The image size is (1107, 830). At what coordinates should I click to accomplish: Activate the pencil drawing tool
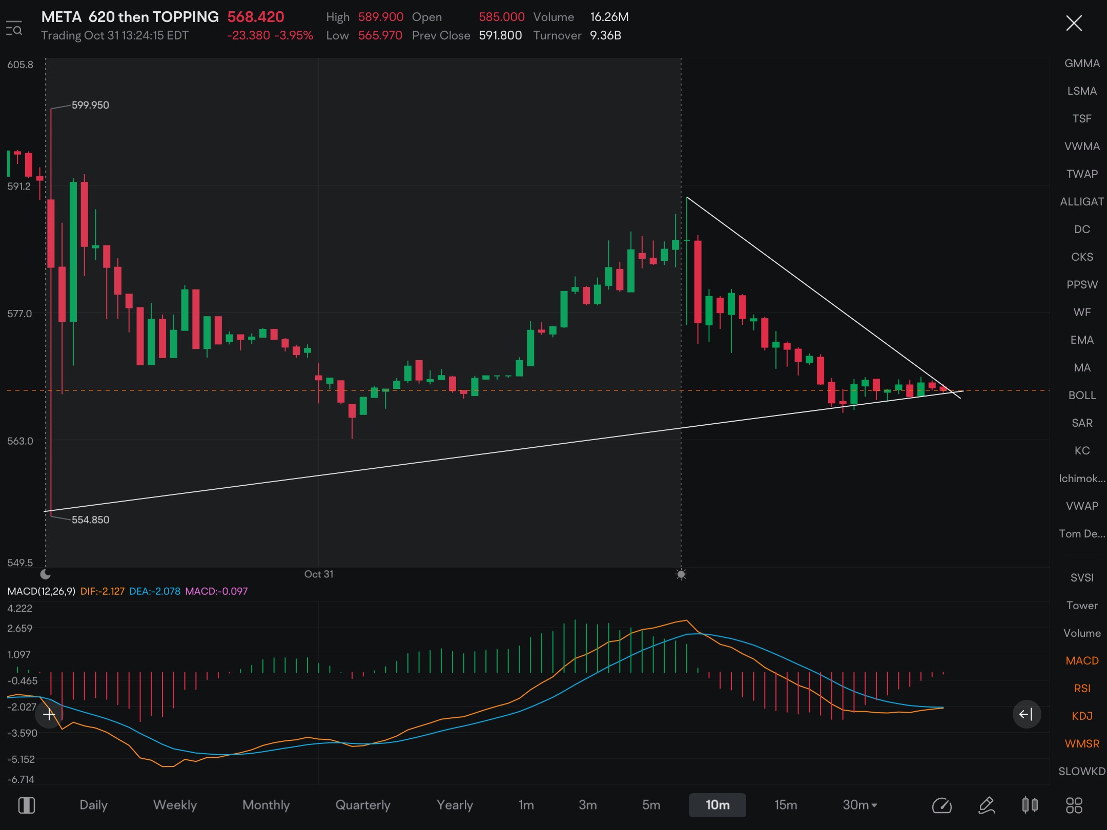[x=987, y=805]
